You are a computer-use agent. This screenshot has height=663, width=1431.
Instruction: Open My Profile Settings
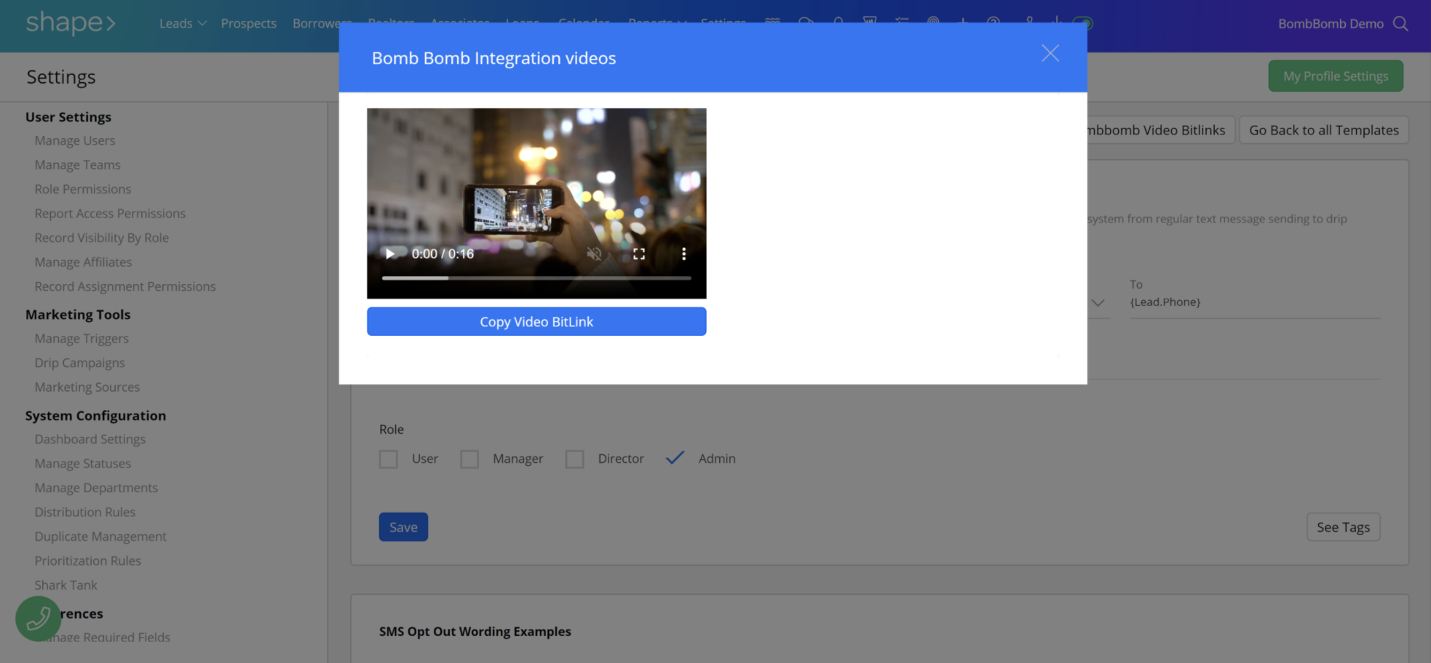tap(1336, 76)
